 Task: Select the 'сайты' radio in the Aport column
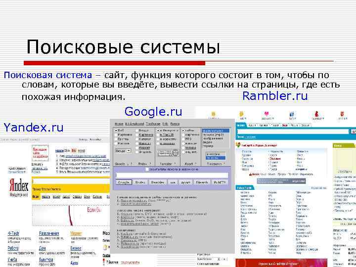tap(183, 131)
